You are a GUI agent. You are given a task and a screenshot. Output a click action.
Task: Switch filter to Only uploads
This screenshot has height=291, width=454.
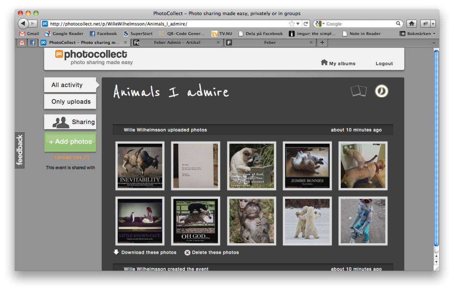[x=70, y=101]
